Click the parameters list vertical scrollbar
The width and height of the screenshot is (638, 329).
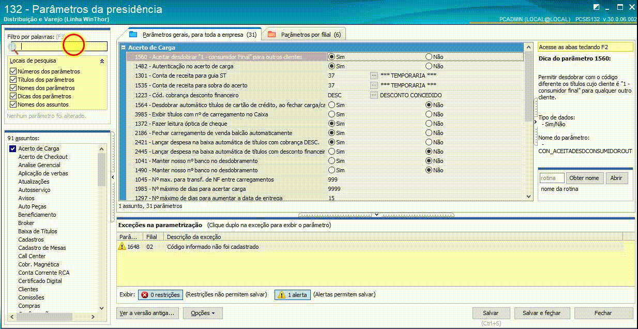click(528, 122)
